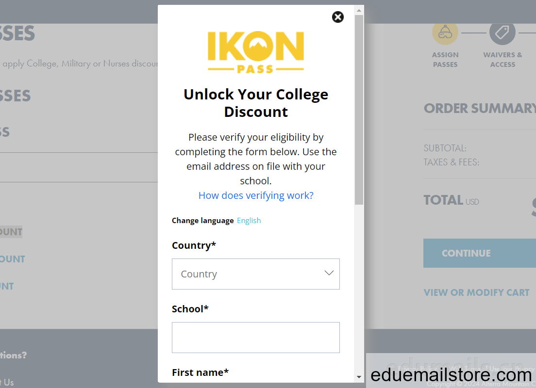Click the modal scrollbar up arrow
Image resolution: width=536 pixels, height=388 pixels.
(x=359, y=10)
